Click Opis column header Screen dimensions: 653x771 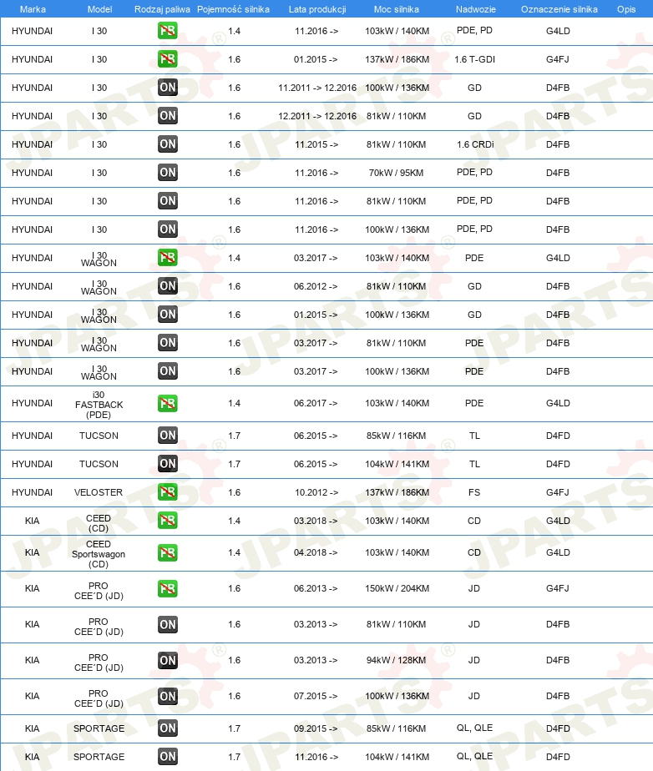[626, 9]
